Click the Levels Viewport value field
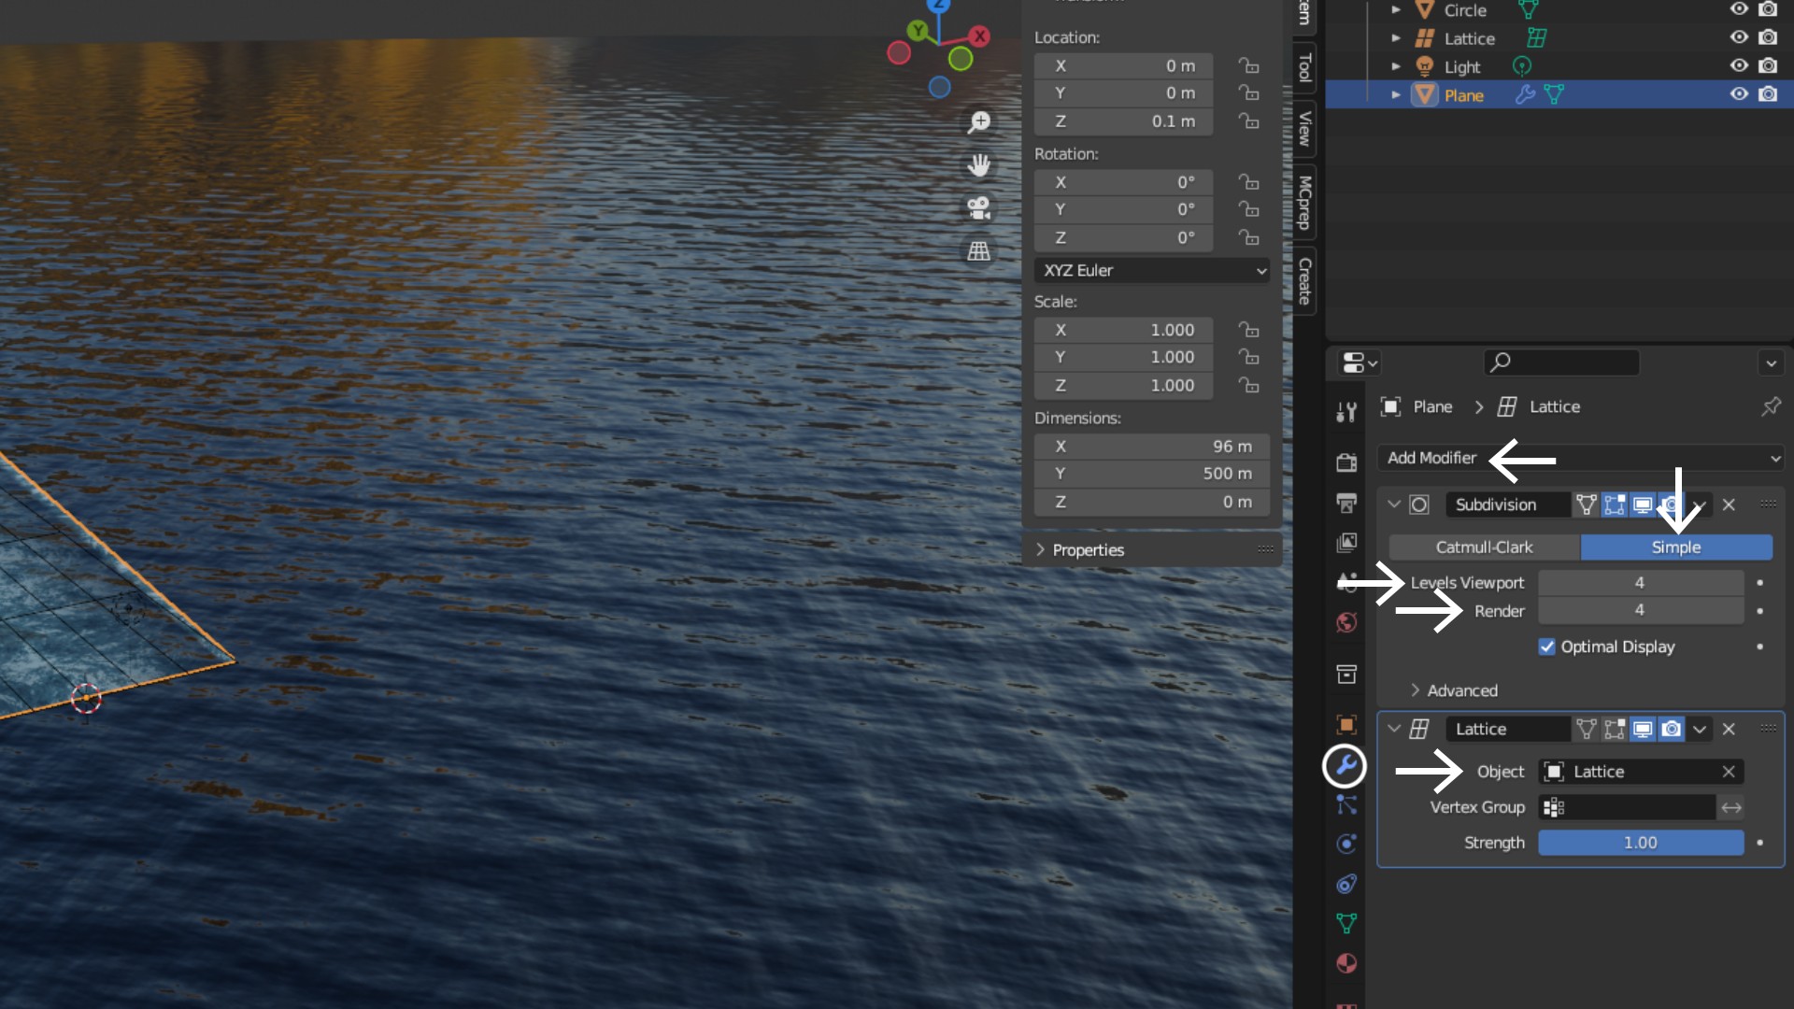The image size is (1794, 1009). (1640, 583)
